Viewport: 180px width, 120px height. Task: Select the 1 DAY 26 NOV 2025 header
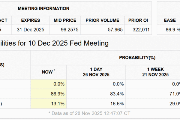[97, 72]
